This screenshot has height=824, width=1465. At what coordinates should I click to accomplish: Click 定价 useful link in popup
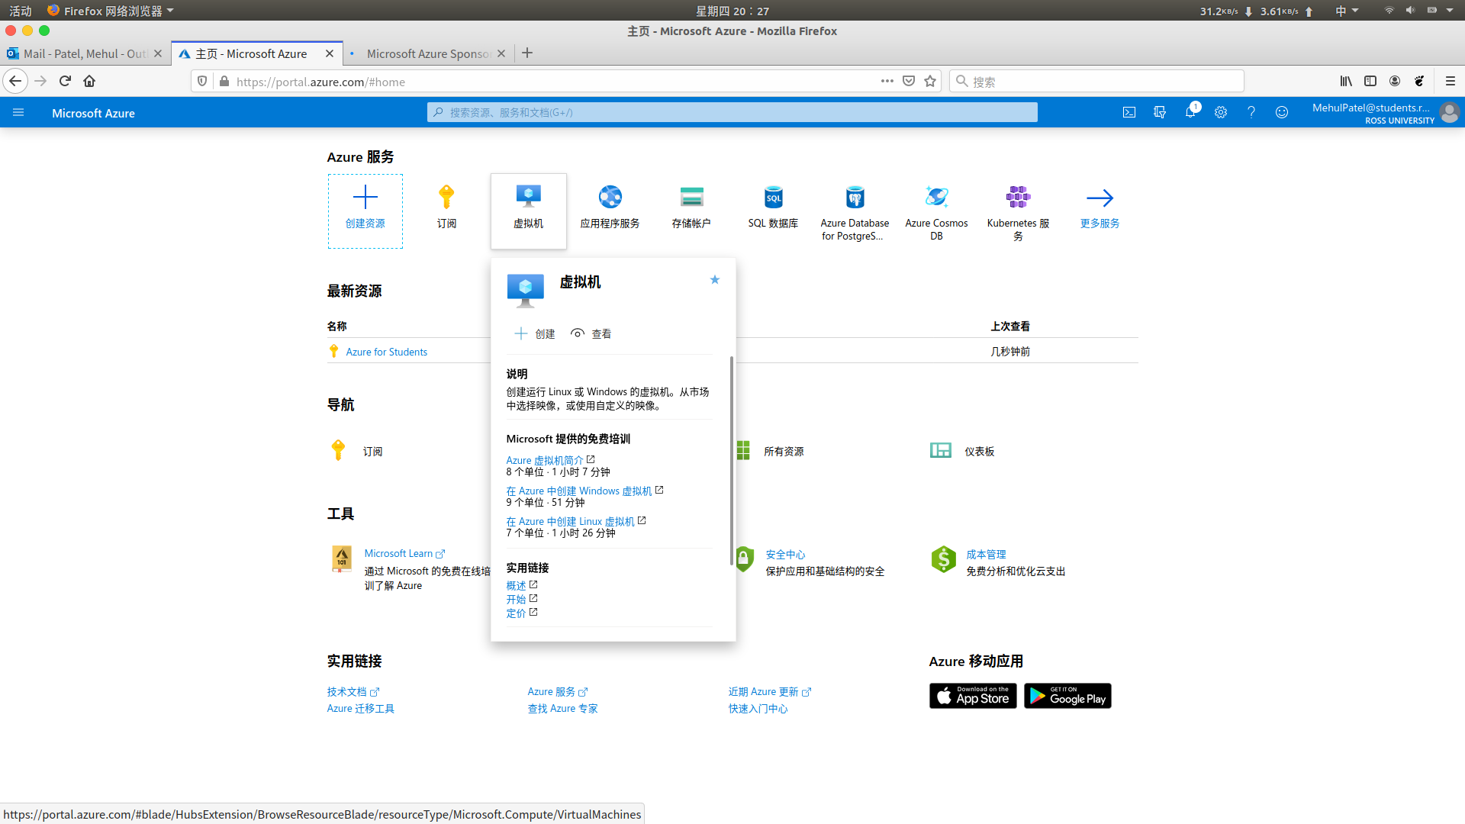516,613
